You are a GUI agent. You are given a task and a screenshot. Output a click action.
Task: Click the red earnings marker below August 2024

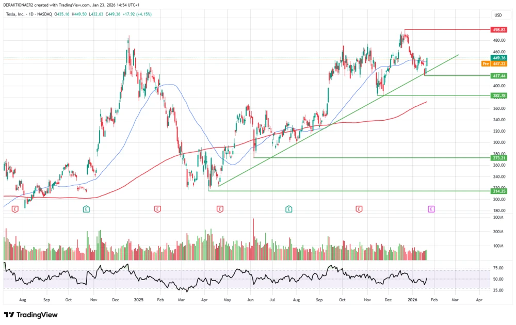point(14,209)
